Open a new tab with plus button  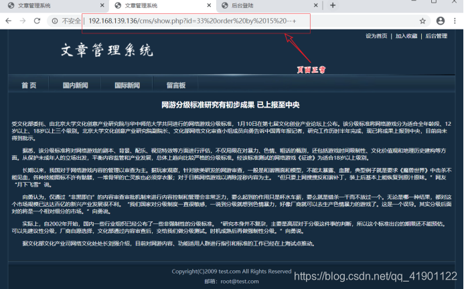point(333,5)
